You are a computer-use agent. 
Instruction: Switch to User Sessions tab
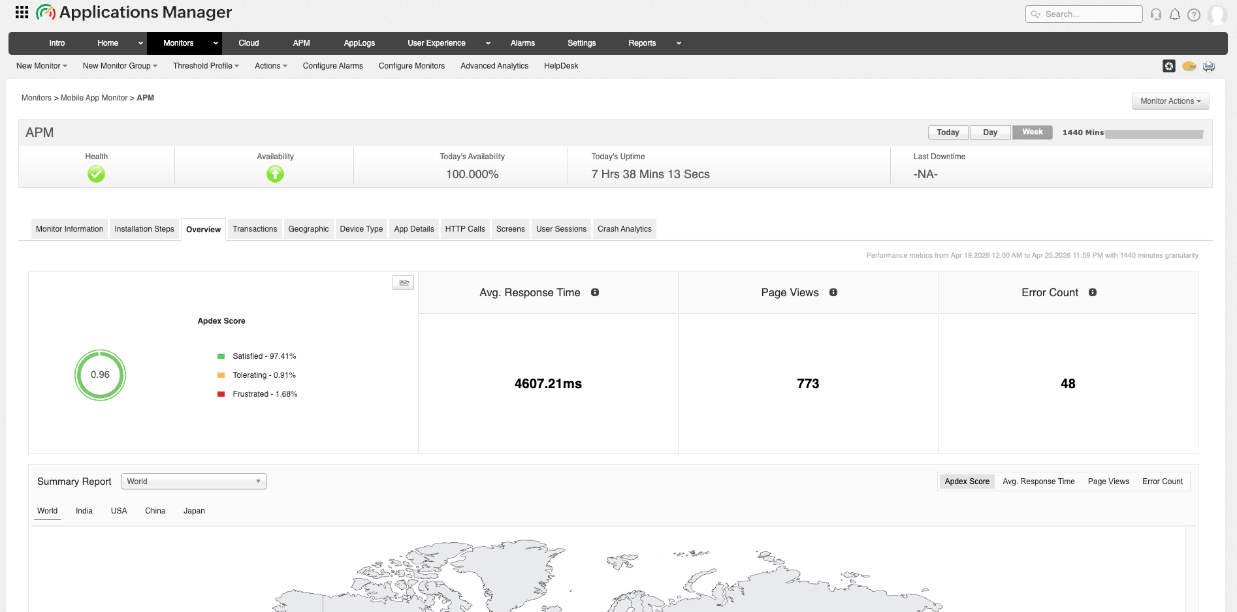point(561,229)
